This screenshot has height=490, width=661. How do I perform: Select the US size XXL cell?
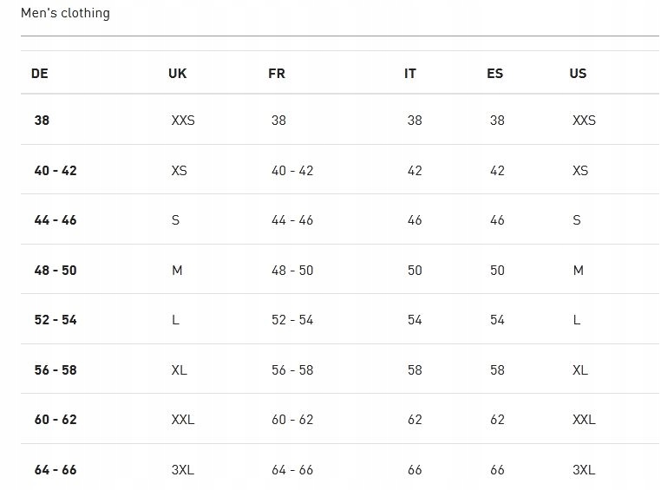(x=585, y=419)
